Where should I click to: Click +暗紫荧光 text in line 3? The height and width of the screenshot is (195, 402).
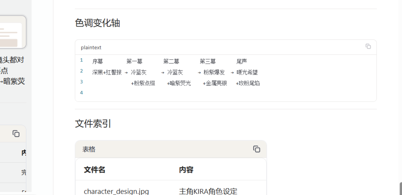pyautogui.click(x=179, y=83)
